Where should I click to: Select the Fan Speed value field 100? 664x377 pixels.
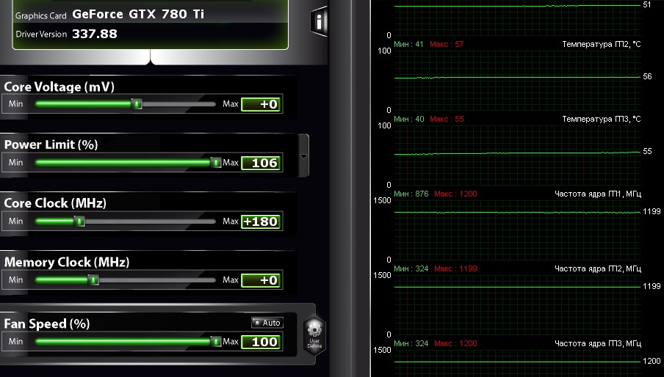click(x=261, y=342)
